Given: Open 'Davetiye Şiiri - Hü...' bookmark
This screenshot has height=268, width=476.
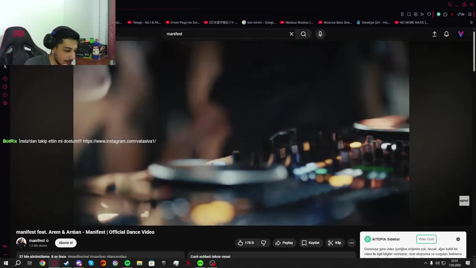Looking at the screenshot, I should 373,22.
